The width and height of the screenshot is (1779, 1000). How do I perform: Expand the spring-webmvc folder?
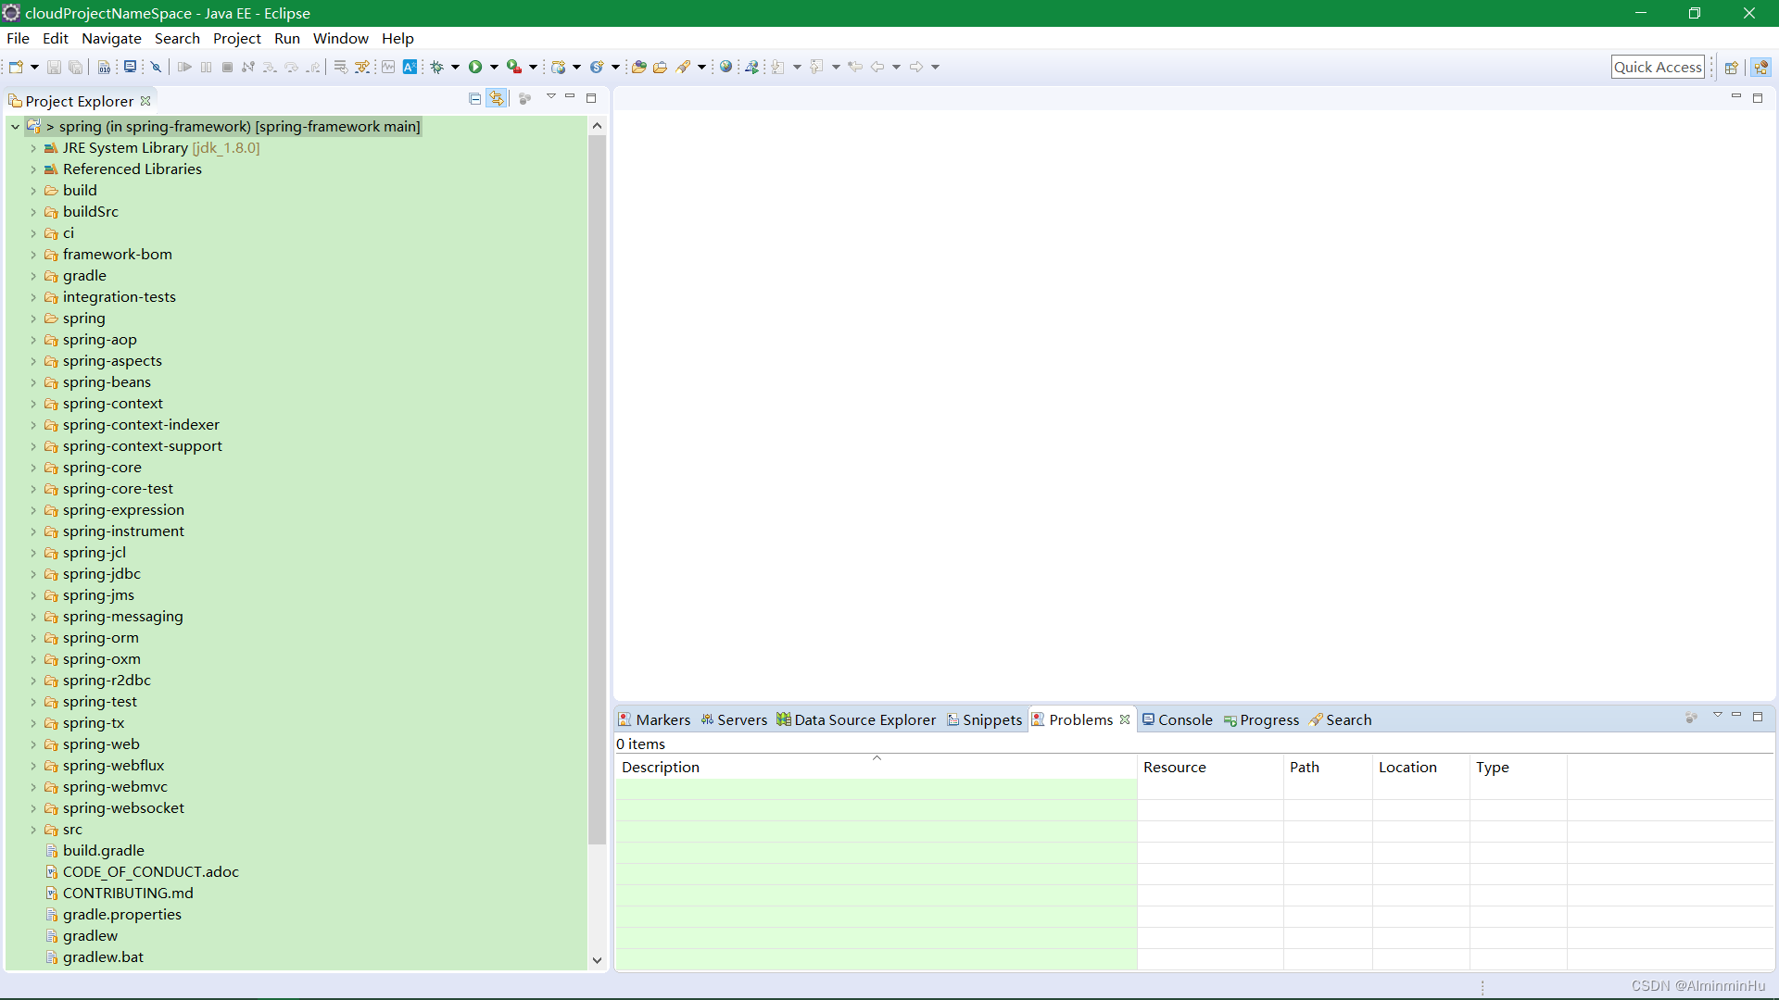pyautogui.click(x=33, y=787)
